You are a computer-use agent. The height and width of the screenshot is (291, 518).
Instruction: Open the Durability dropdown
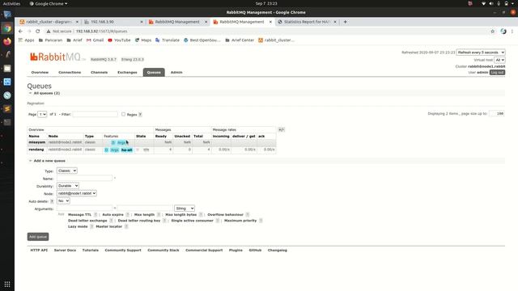click(68, 186)
